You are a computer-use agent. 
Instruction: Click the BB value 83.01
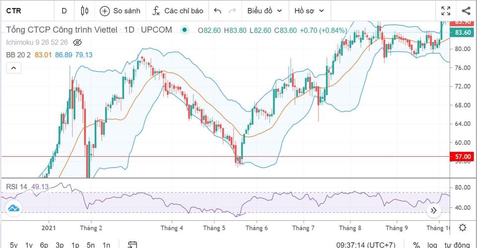coord(43,55)
